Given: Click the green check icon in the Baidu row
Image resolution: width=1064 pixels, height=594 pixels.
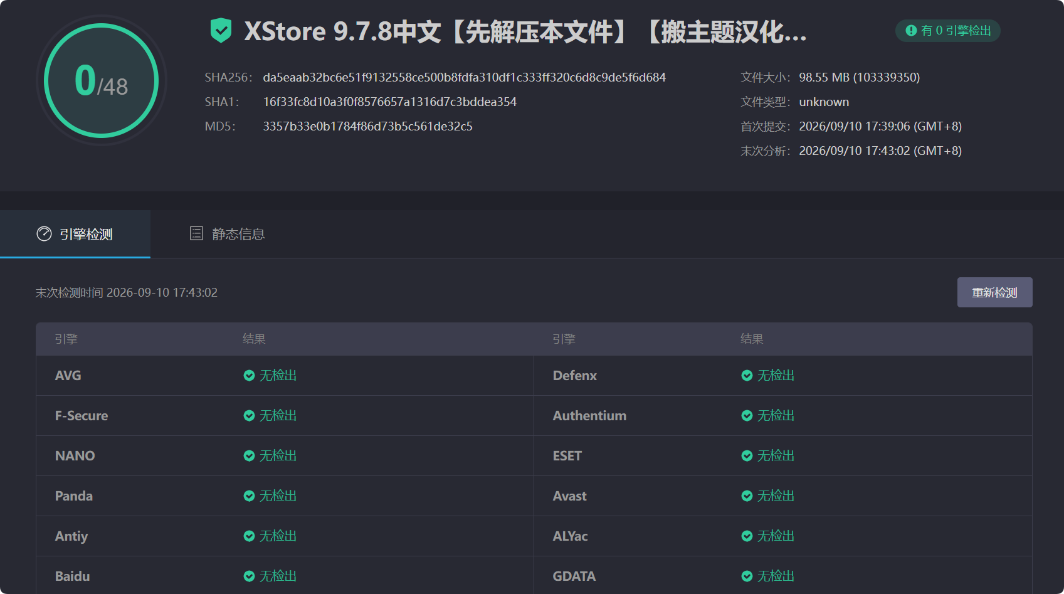Looking at the screenshot, I should pos(249,576).
